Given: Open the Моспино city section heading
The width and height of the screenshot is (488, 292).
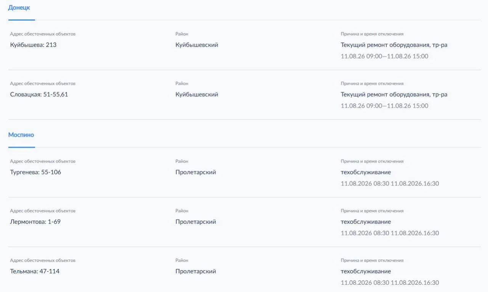Looking at the screenshot, I should click(x=21, y=135).
